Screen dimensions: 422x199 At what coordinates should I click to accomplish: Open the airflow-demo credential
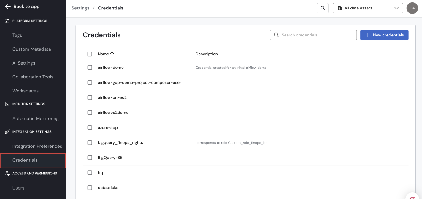(111, 68)
